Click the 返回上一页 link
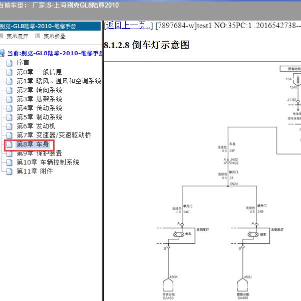Screen dimensions: 301x301 [128, 26]
